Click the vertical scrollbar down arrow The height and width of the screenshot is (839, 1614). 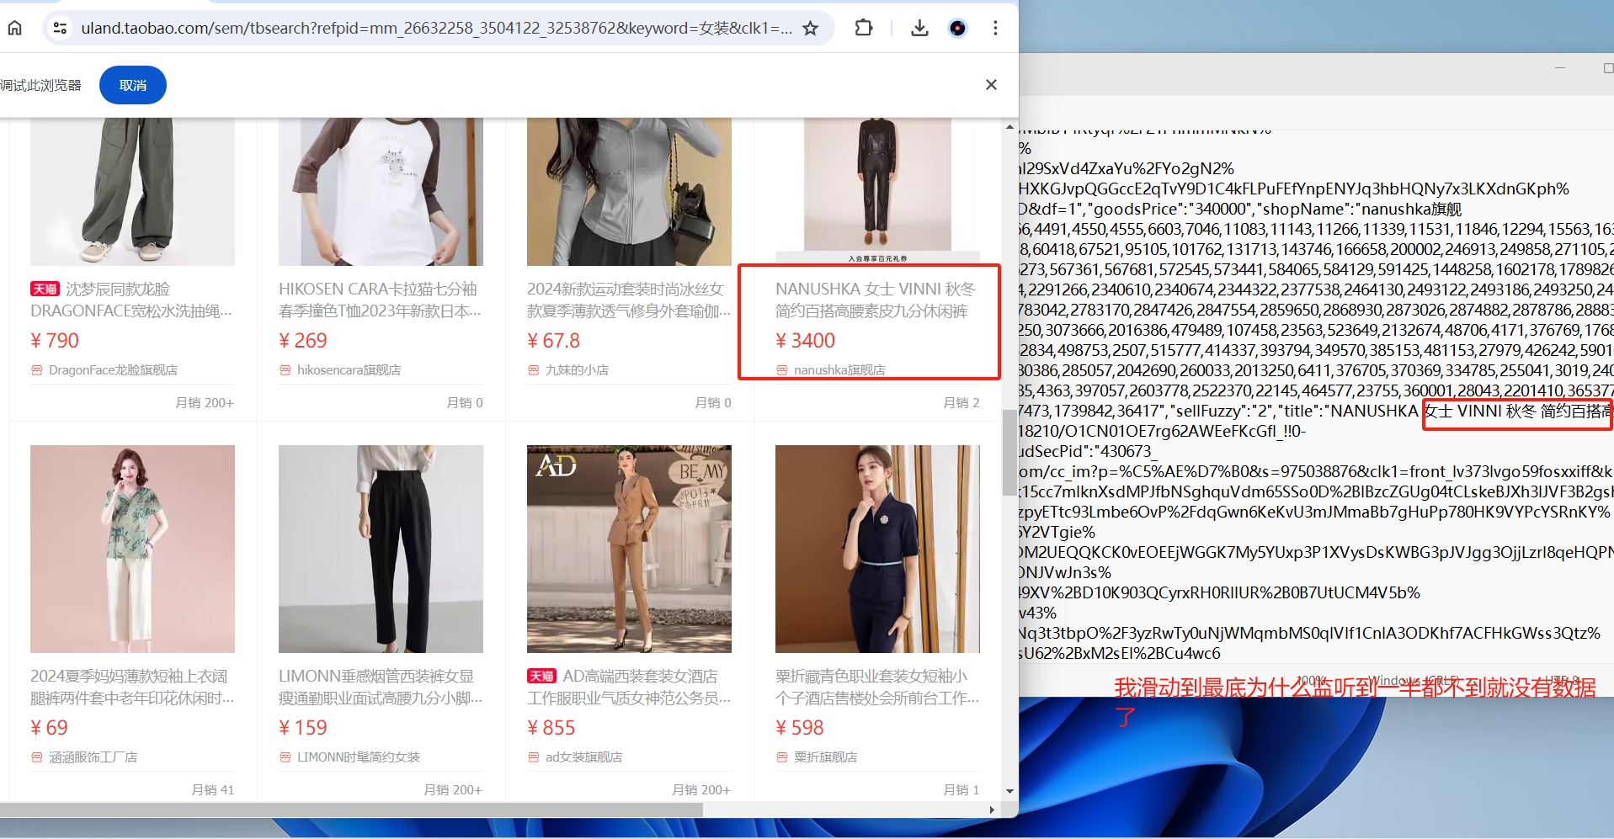click(1009, 791)
